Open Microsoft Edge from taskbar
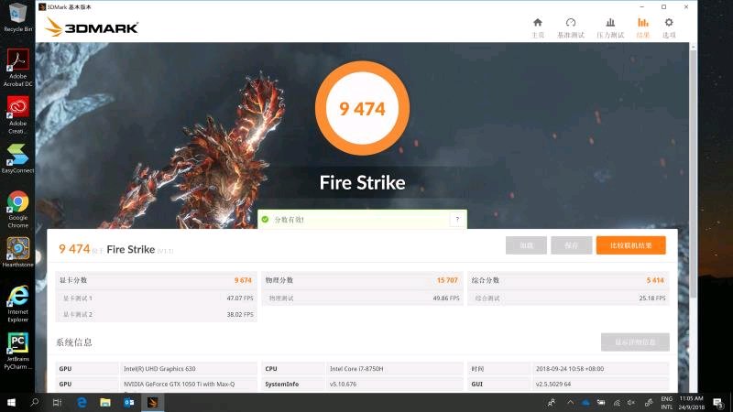Viewport: 733px width, 412px height. (x=82, y=402)
